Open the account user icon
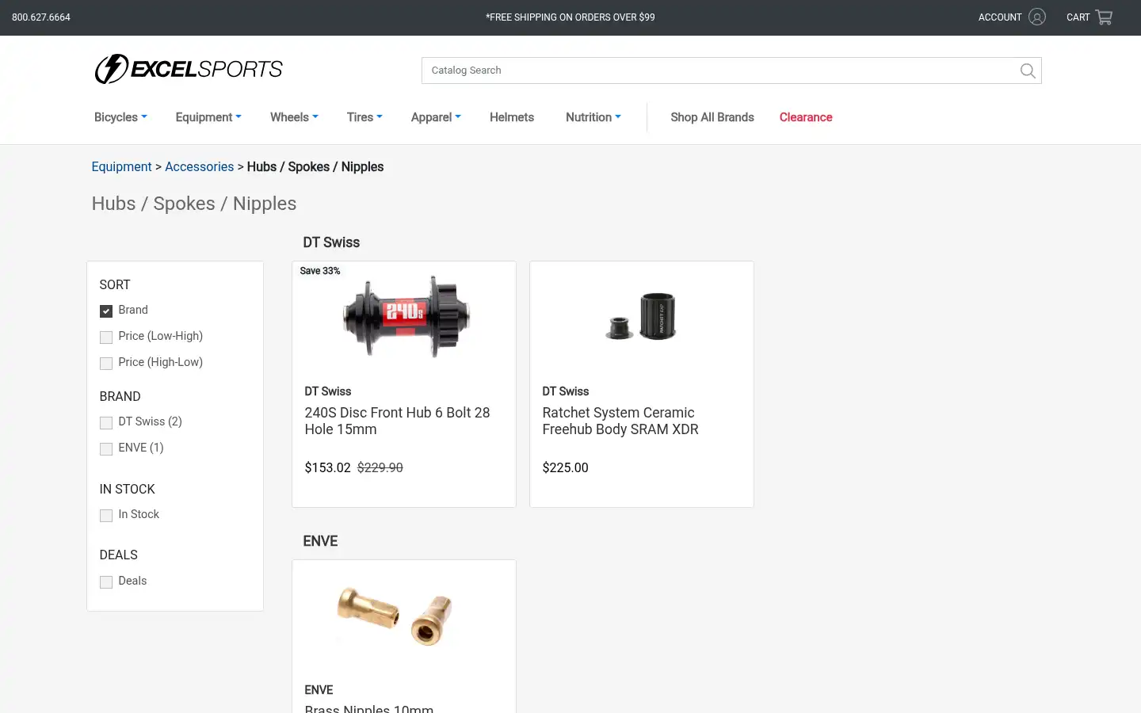The width and height of the screenshot is (1141, 713). click(x=1037, y=17)
